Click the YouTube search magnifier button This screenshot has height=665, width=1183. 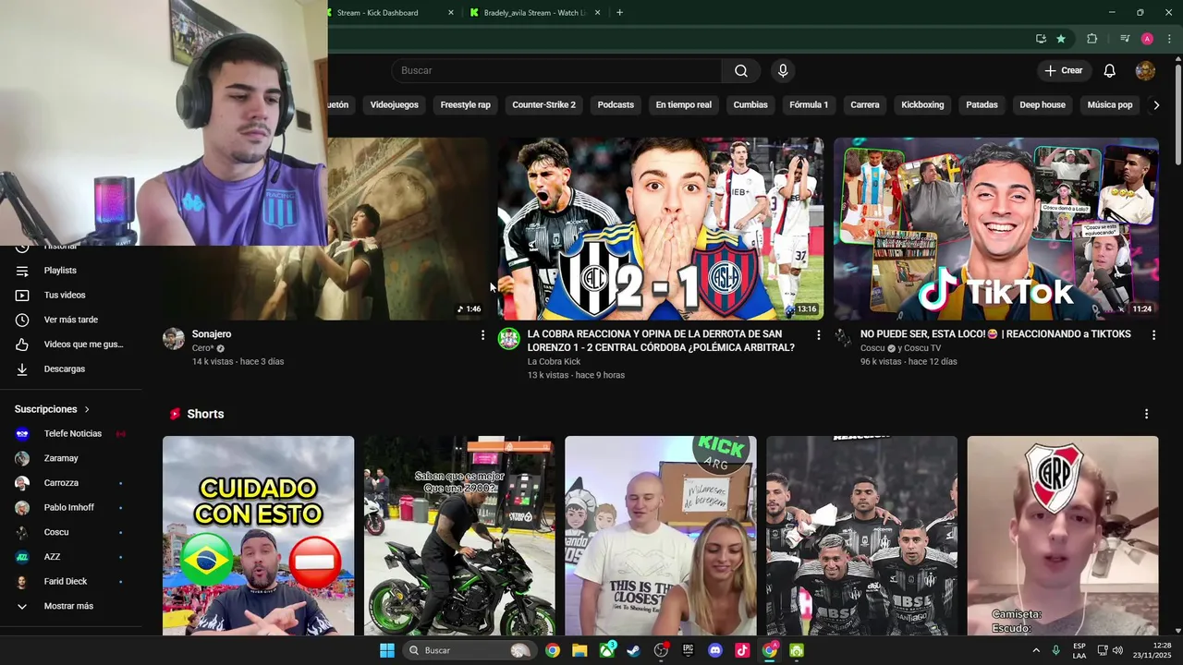pos(741,70)
